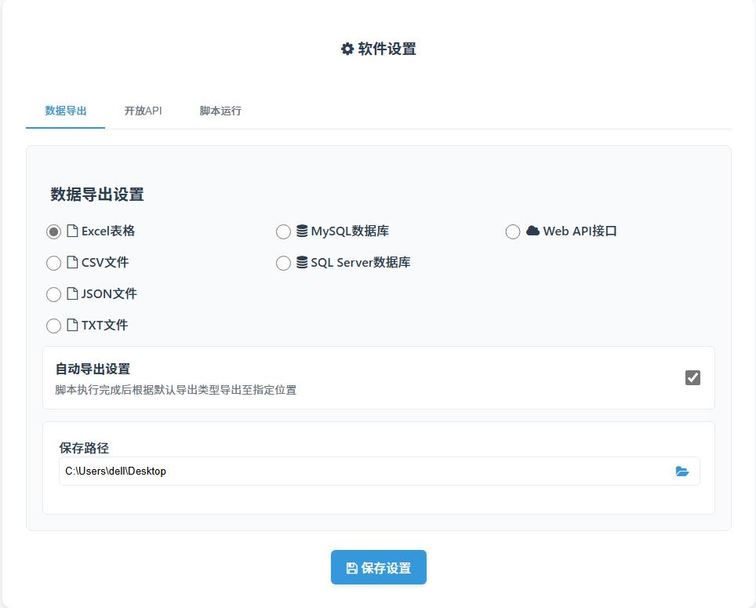
Task: Select the 数据导出 tab
Action: [66, 111]
